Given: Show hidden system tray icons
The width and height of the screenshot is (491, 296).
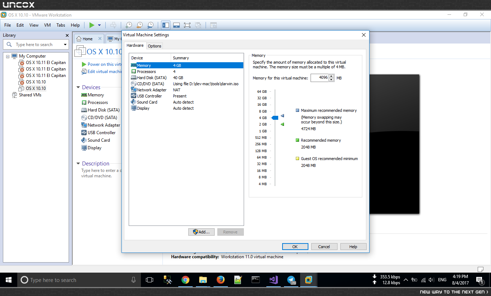Looking at the screenshot, I should pos(406,280).
